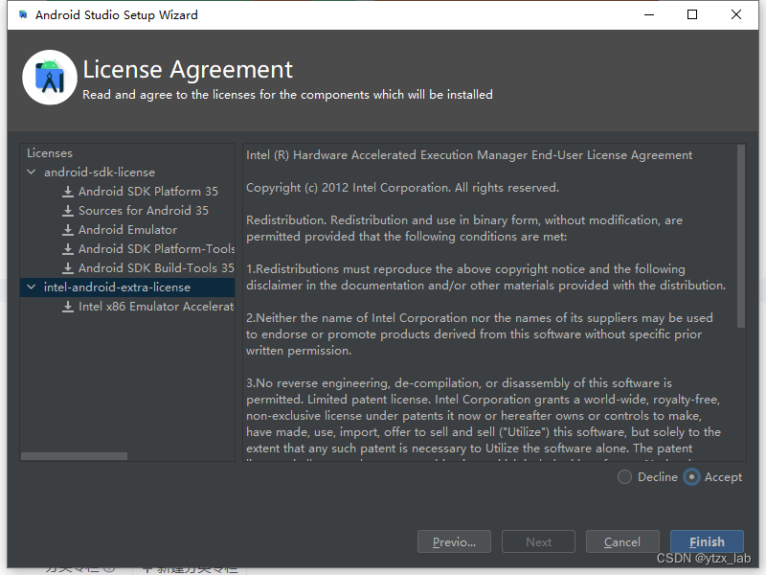Click the download icon beside Android SDK Platform 35

tap(67, 191)
